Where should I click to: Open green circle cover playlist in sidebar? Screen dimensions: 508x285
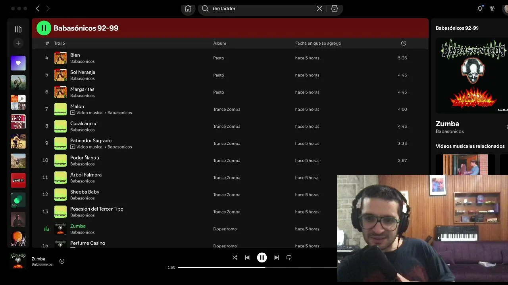pyautogui.click(x=18, y=200)
